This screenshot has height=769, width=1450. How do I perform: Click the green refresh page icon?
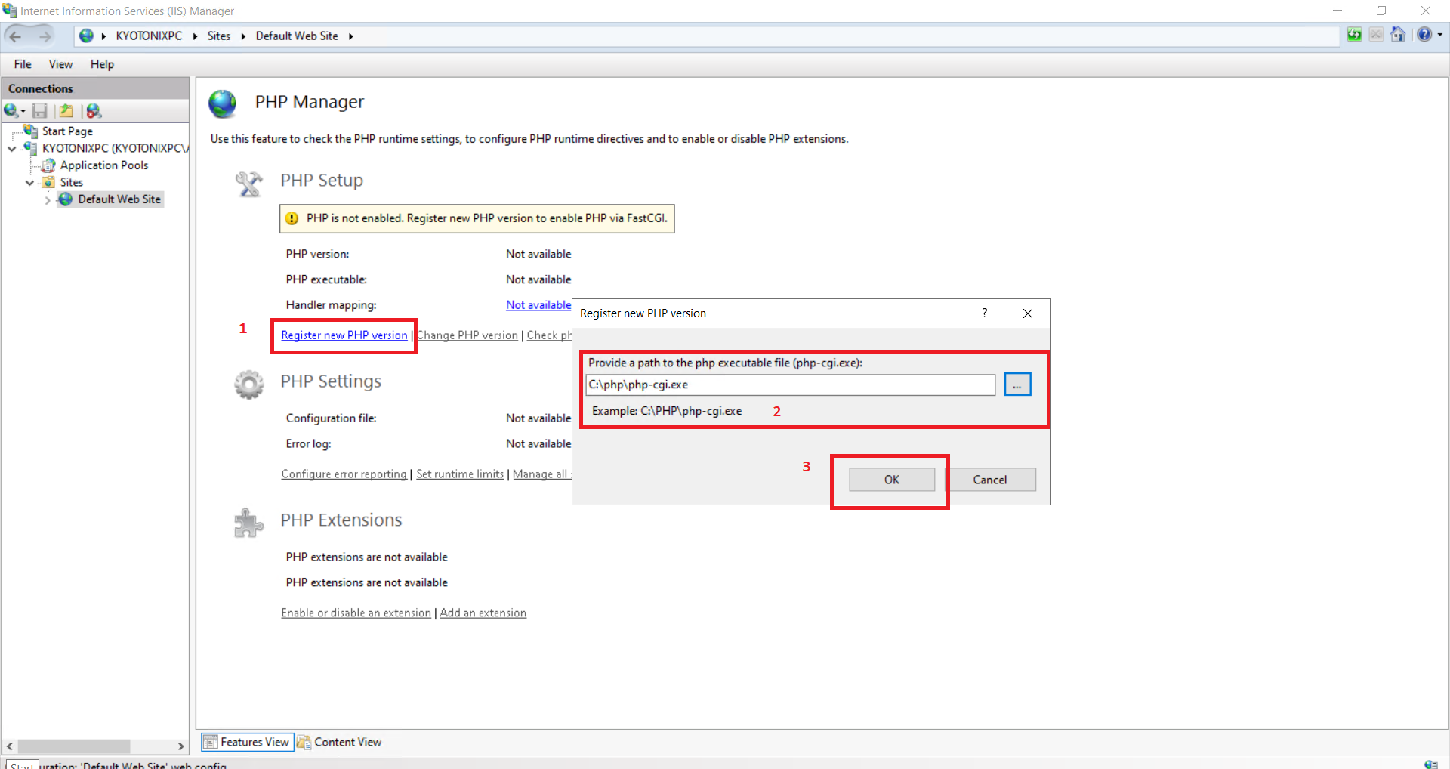click(1355, 35)
